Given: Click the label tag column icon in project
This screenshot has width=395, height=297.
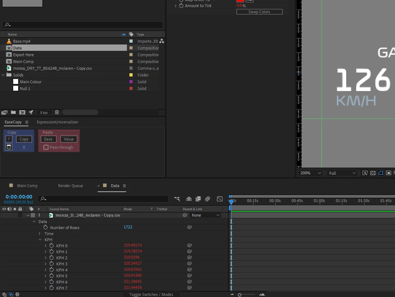Looking at the screenshot, I should click(x=131, y=34).
